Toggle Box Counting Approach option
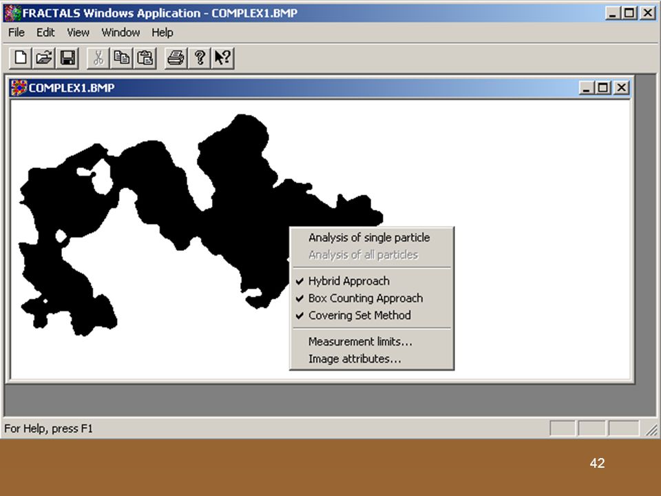The image size is (661, 496). (372, 298)
